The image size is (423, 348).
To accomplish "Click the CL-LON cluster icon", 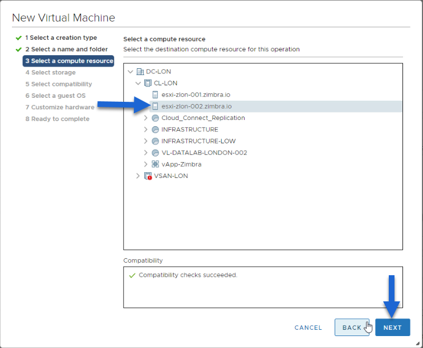I will 148,83.
